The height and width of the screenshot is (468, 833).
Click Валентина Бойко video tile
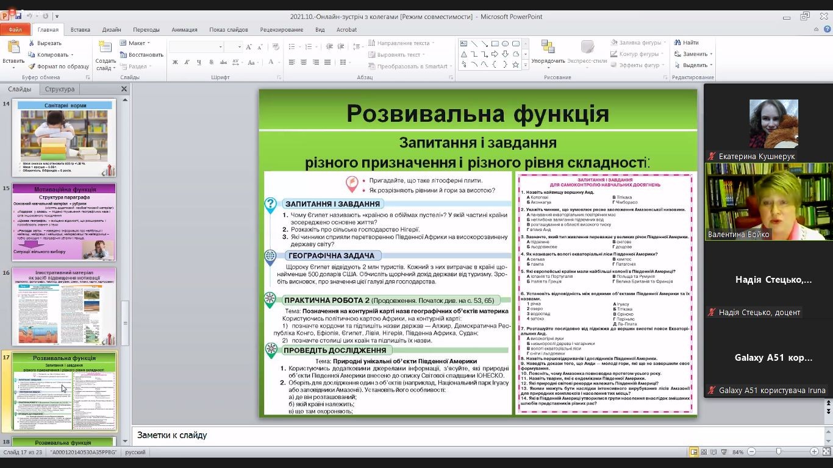[x=768, y=202]
